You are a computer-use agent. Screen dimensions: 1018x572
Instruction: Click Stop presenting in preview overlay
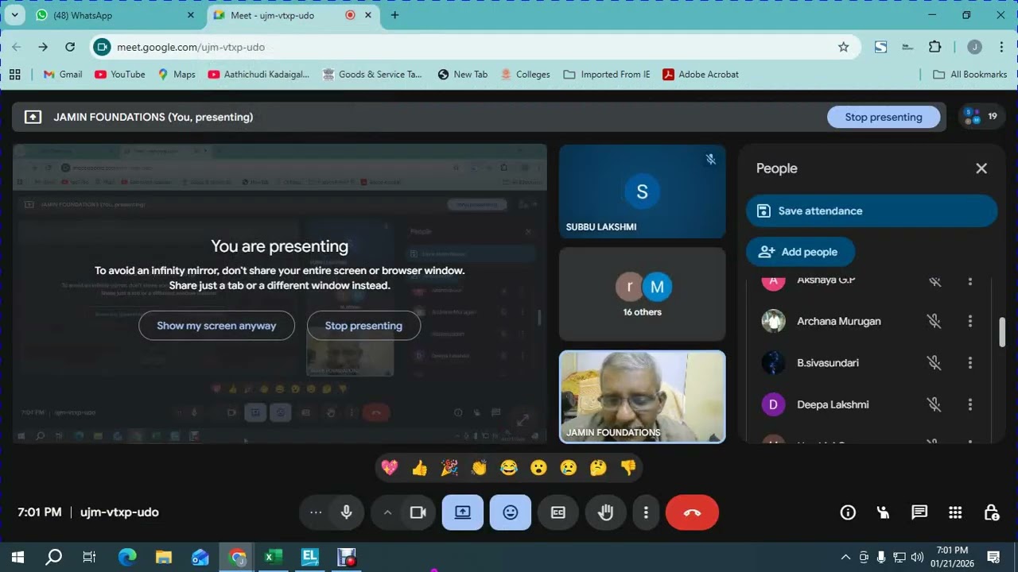pyautogui.click(x=363, y=326)
